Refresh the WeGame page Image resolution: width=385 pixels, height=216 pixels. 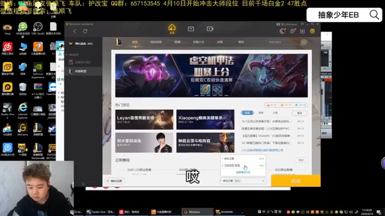pos(85,31)
